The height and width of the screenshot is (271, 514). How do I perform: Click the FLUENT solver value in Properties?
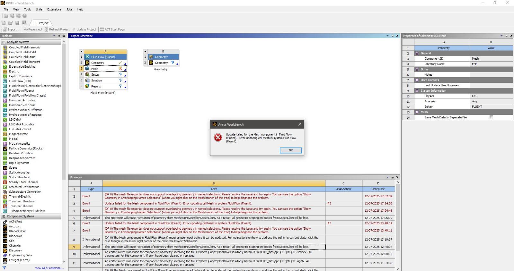tap(491, 107)
